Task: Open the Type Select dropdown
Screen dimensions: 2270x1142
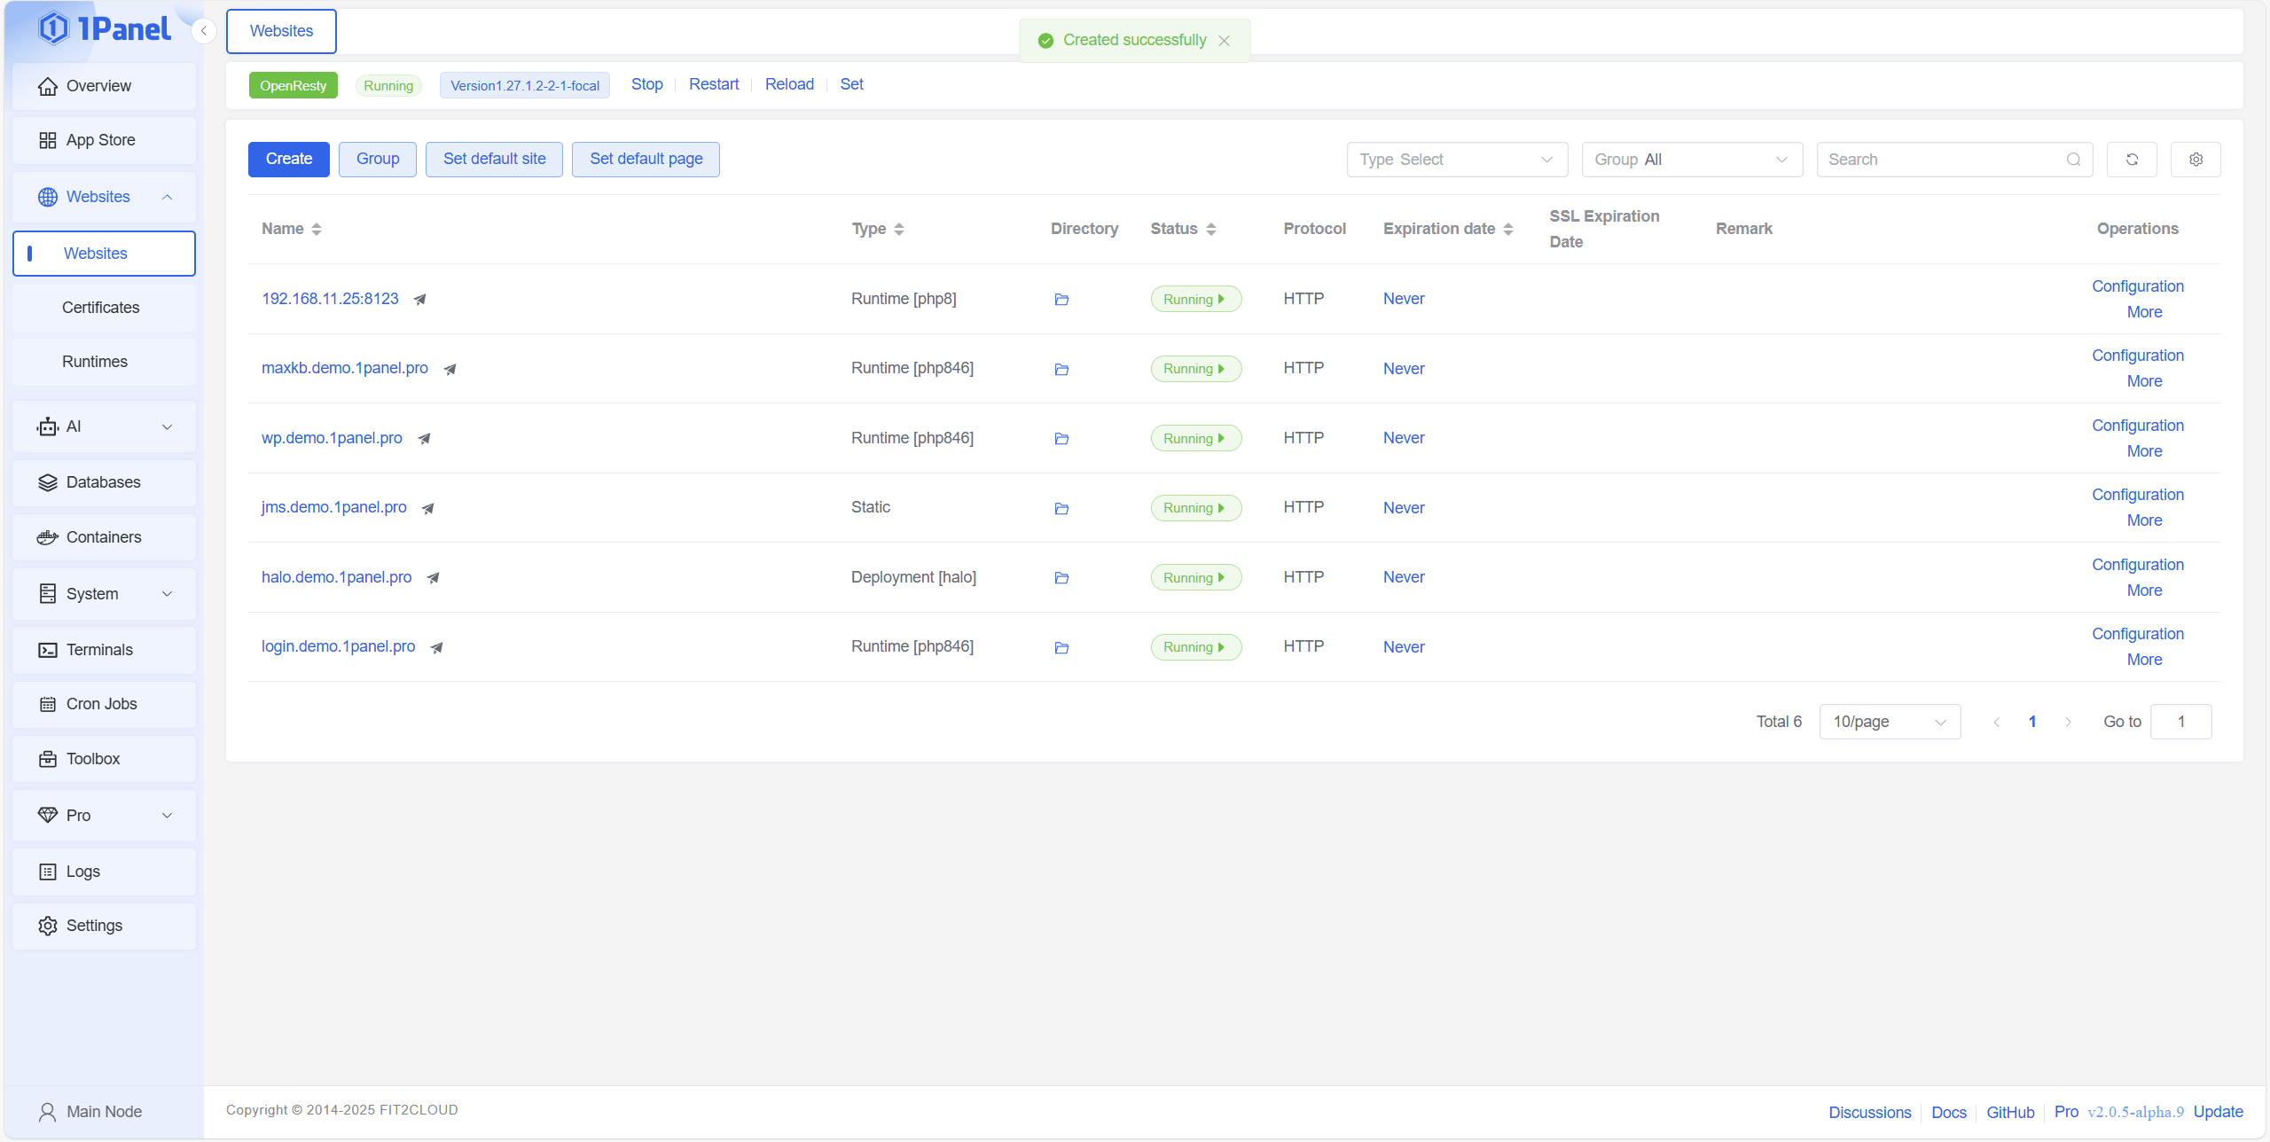Action: tap(1457, 160)
